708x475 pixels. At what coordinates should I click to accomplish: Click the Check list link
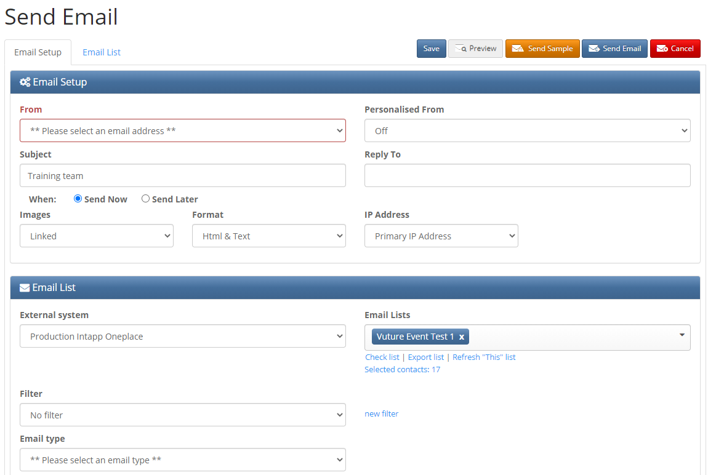[382, 357]
